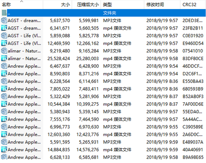Select the parent folder ".." icon
The image size is (206, 163).
point(4,13)
